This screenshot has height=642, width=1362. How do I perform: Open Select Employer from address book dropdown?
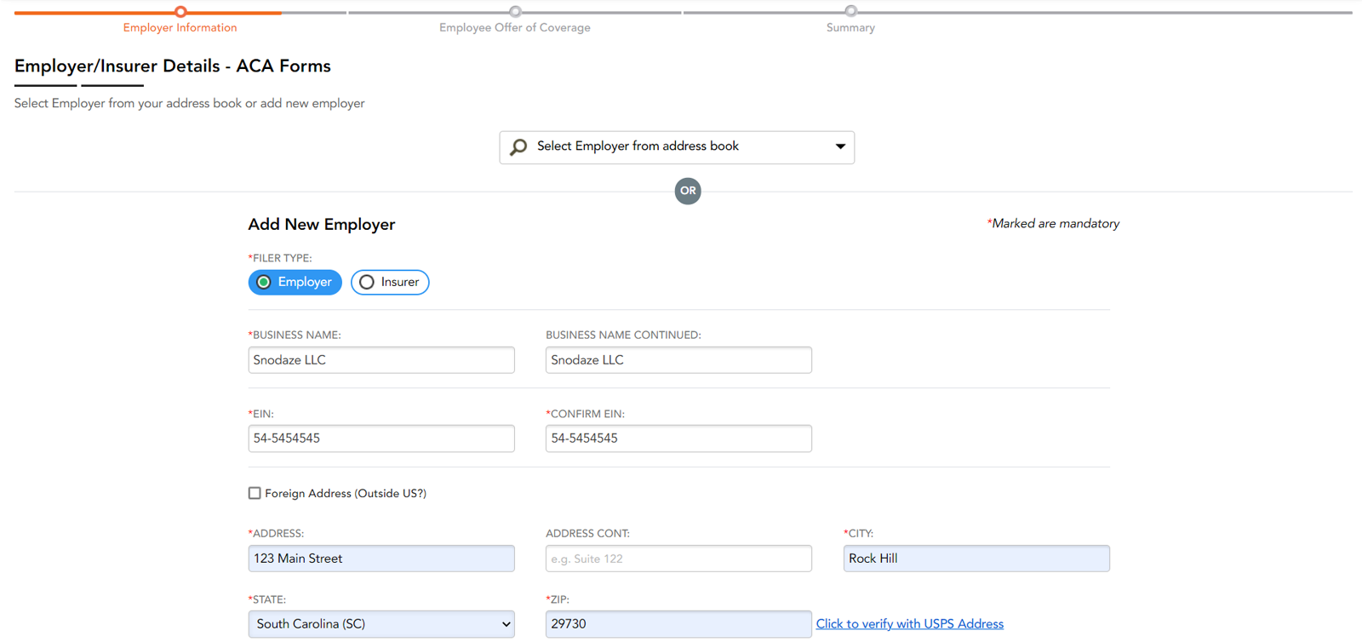point(676,147)
